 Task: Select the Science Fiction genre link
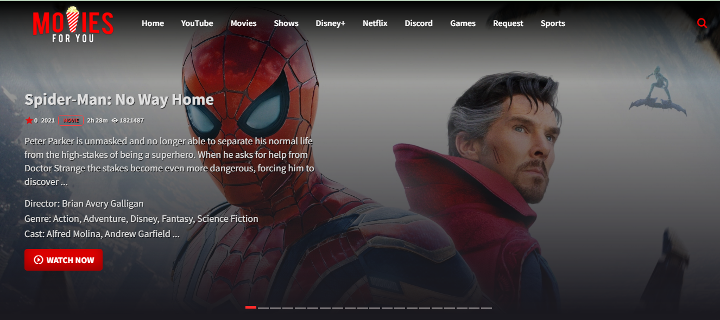tap(228, 219)
